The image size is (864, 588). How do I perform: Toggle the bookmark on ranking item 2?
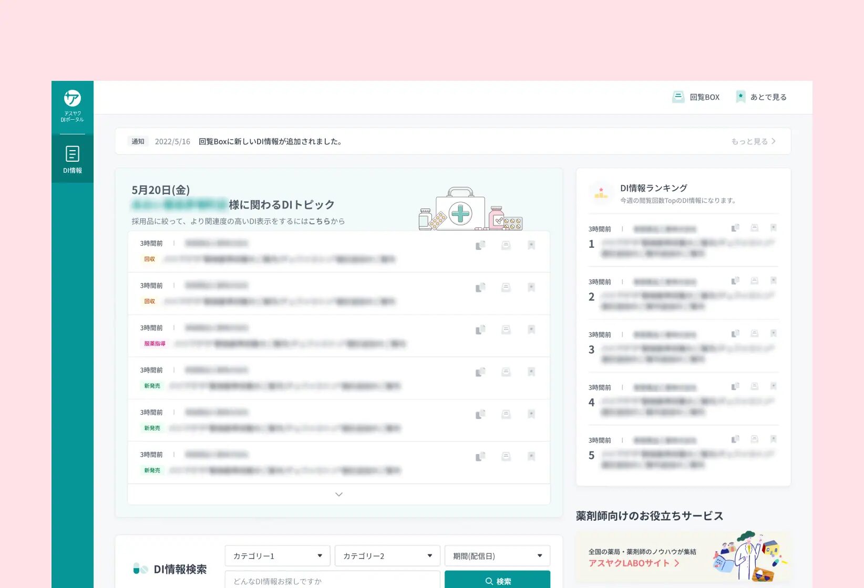click(774, 281)
